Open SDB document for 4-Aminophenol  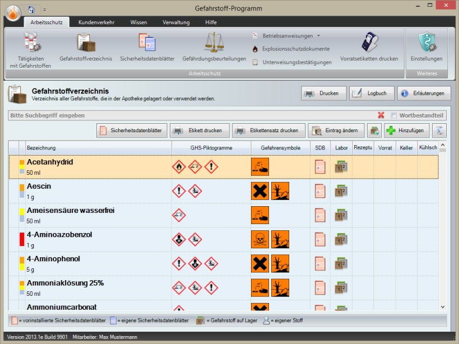click(320, 264)
